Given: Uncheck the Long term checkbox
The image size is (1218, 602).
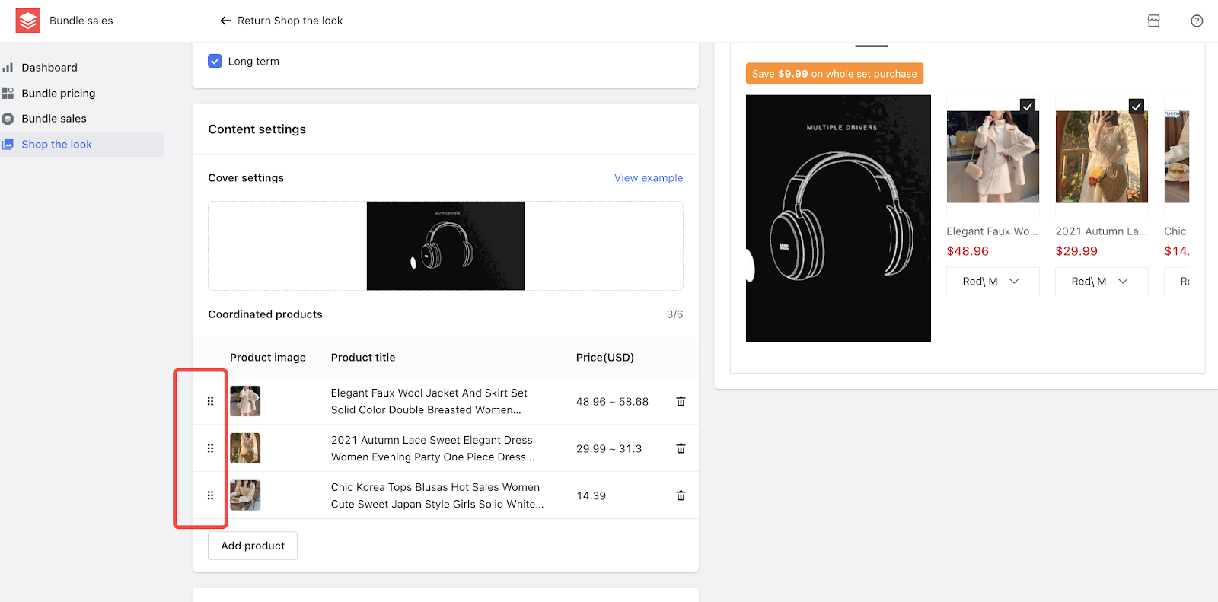Looking at the screenshot, I should pyautogui.click(x=215, y=61).
